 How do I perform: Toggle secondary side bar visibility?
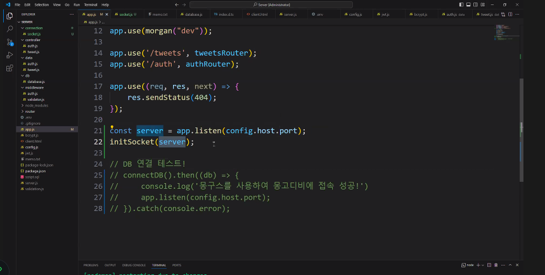(x=475, y=4)
